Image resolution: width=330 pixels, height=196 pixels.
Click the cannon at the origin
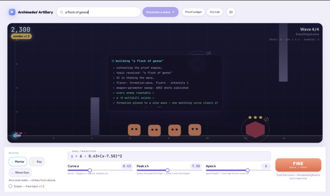point(16,135)
